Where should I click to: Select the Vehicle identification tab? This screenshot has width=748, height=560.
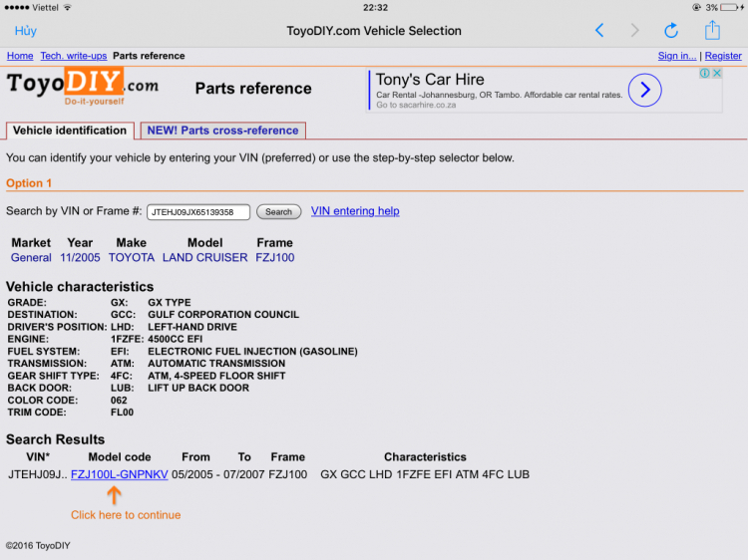pyautogui.click(x=70, y=131)
